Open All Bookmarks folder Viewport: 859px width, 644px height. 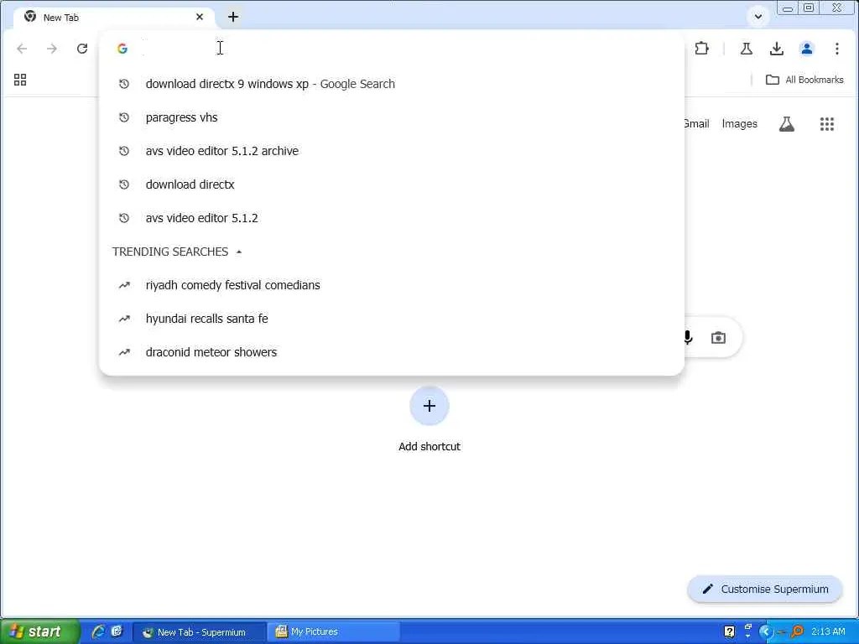(804, 80)
